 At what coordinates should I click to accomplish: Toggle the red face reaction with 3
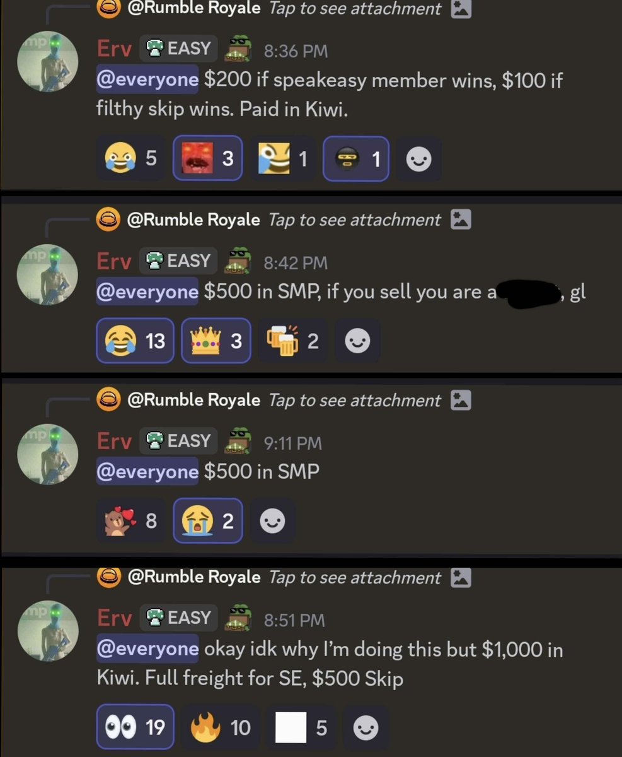coord(207,158)
